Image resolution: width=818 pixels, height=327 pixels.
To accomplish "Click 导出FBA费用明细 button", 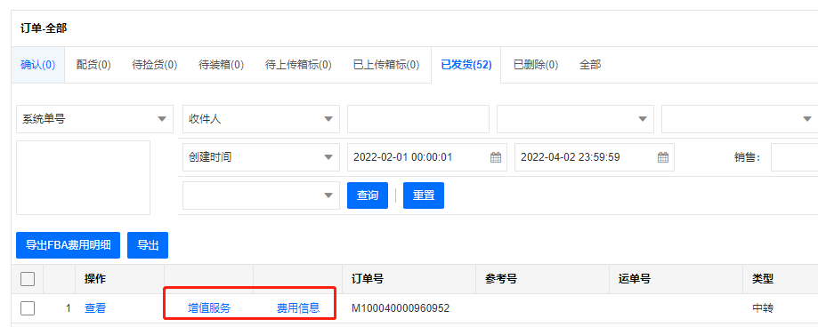I will (69, 245).
